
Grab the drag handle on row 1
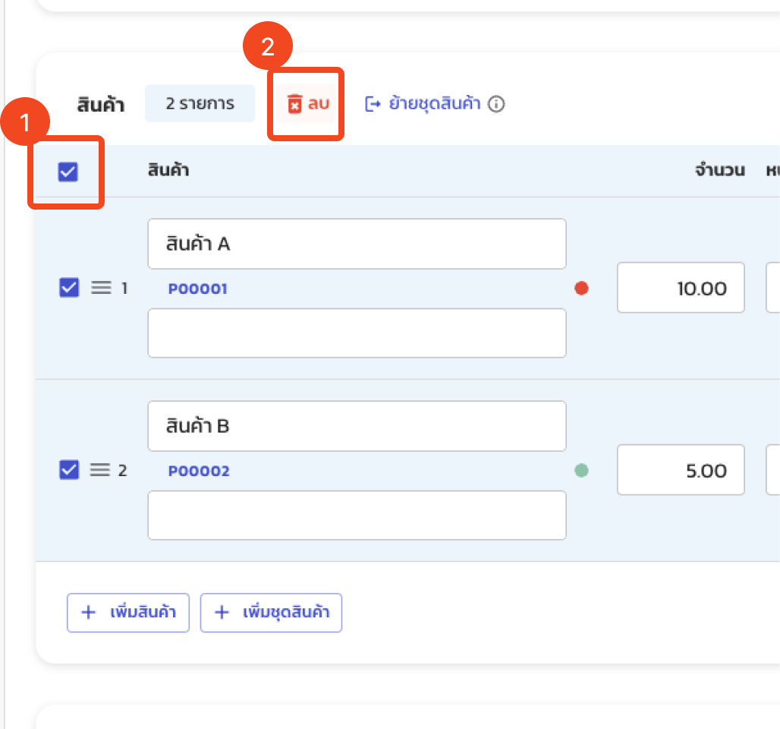point(102,289)
